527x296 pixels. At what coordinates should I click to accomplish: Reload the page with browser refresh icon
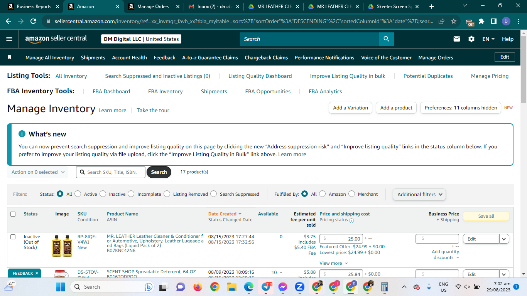pyautogui.click(x=33, y=22)
